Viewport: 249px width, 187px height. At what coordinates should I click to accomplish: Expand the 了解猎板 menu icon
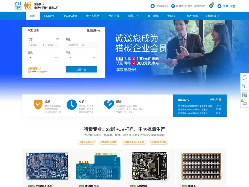click(218, 16)
